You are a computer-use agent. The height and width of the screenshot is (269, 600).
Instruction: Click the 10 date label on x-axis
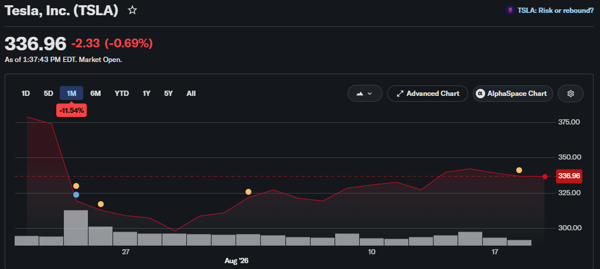click(371, 252)
